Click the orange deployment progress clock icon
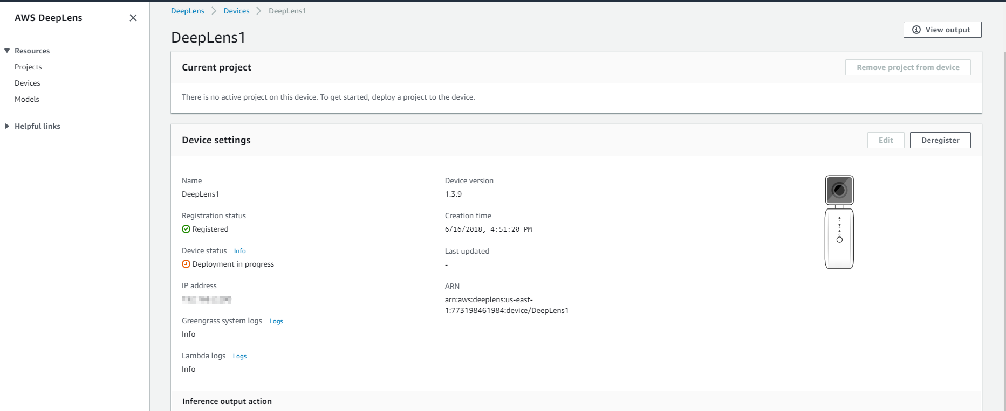 (x=186, y=264)
